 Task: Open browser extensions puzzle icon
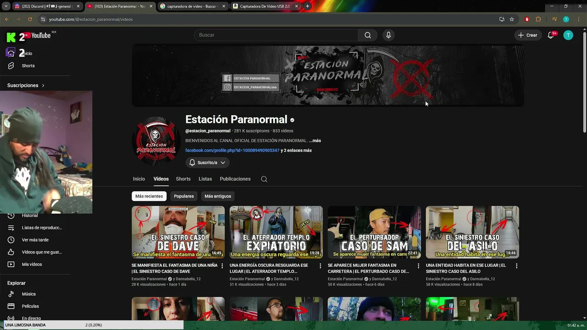pyautogui.click(x=538, y=19)
